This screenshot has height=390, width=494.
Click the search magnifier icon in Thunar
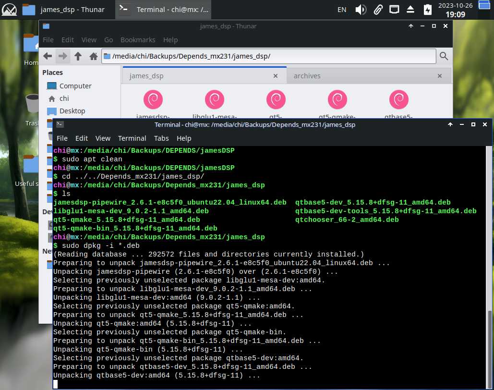(x=444, y=56)
